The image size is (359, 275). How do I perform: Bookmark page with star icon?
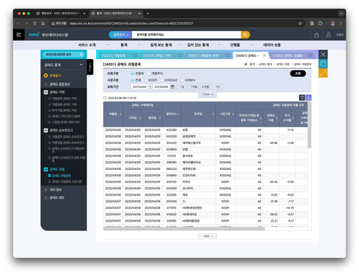300,23
